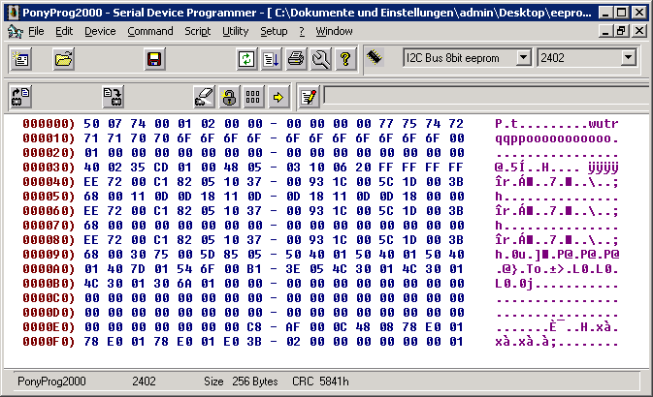Screen dimensions: 653x397
Task: Open the Utility menu
Action: pyautogui.click(x=236, y=31)
